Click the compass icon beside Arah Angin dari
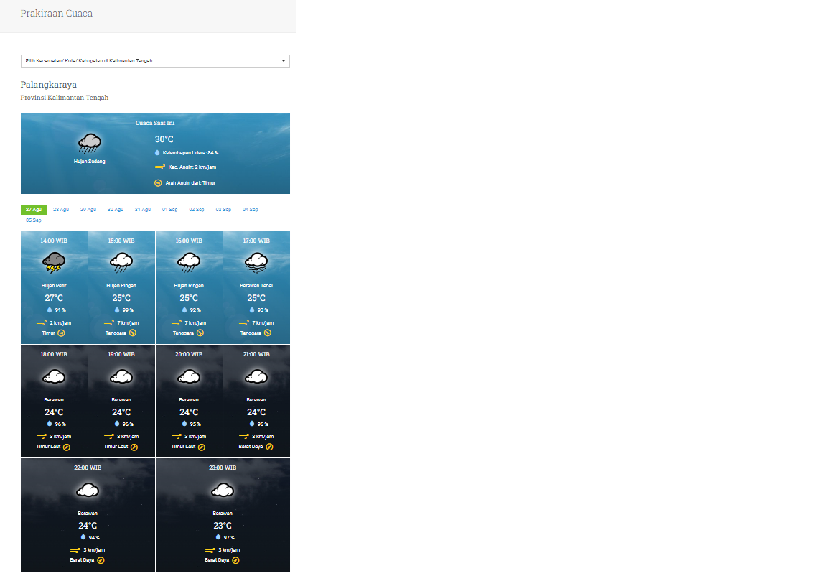827x576 pixels. click(158, 183)
